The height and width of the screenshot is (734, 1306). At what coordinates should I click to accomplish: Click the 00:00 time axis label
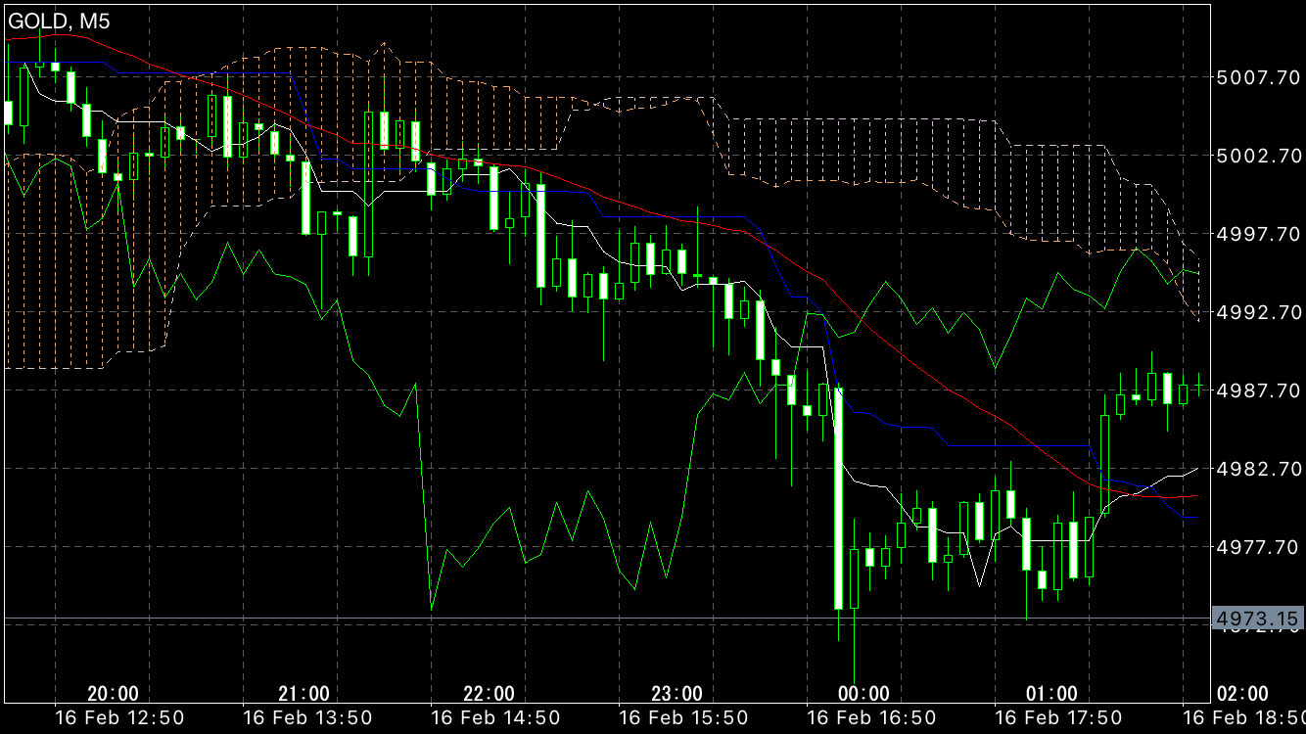point(863,694)
